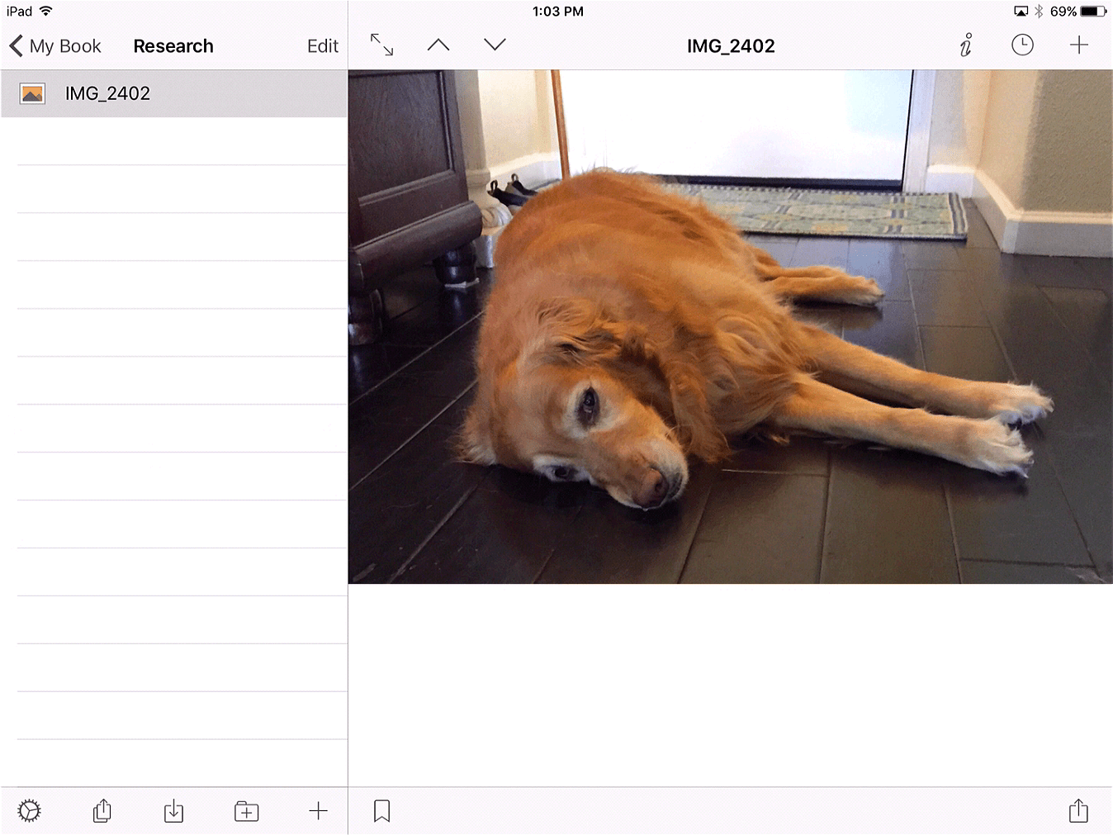Viewport: 1113px width, 835px height.
Task: Select the IMG_2402 row in Research list
Action: click(x=174, y=93)
